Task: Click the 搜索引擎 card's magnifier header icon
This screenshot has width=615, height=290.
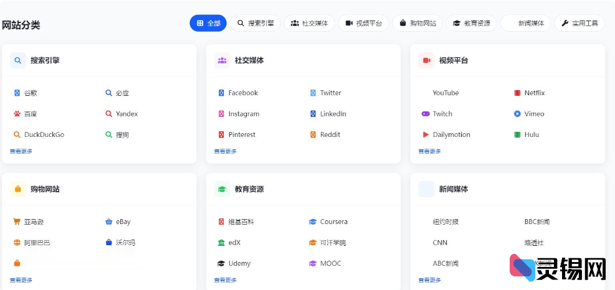Action: pos(17,60)
